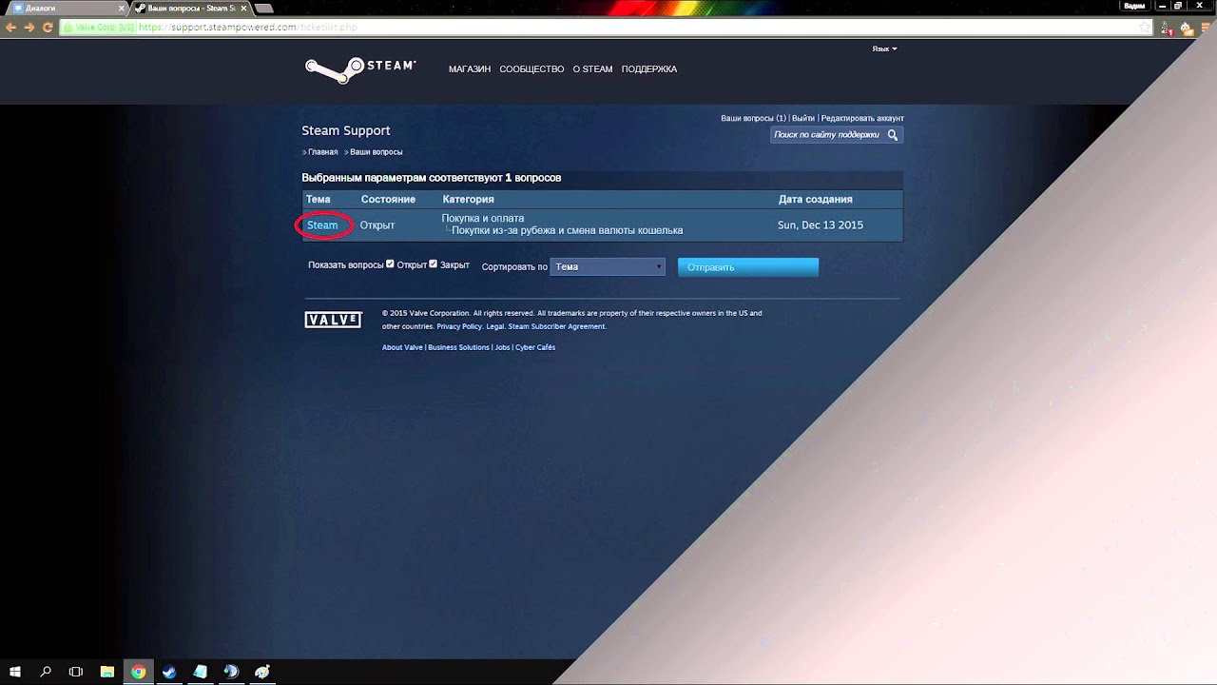
Task: Click the Дата создания column header
Action: 815,200
